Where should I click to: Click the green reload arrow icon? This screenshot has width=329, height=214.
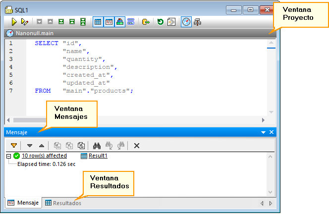[161, 22]
